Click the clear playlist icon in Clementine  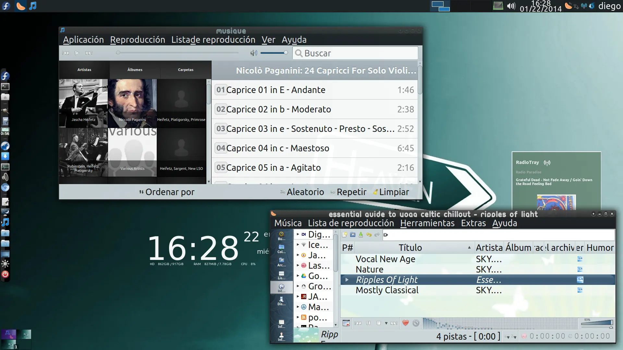pos(346,323)
